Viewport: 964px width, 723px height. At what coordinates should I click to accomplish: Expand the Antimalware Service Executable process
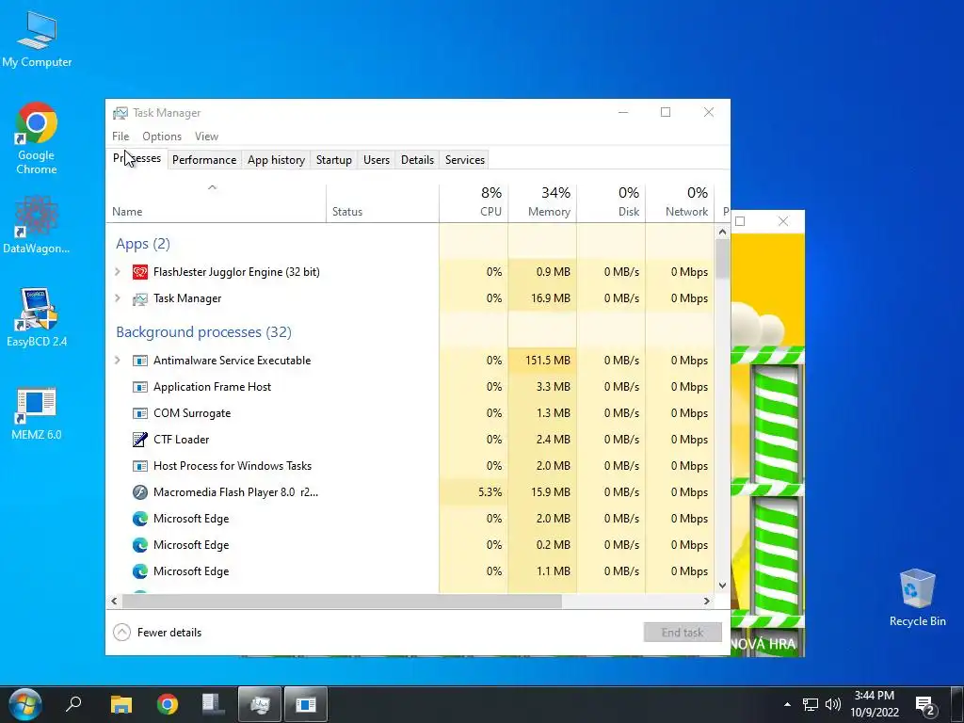[x=118, y=361]
